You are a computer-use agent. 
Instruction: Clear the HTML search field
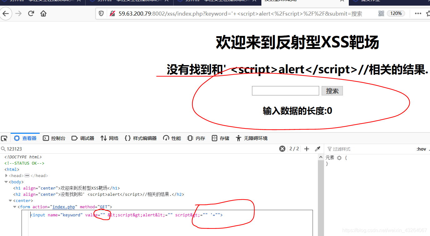pyautogui.click(x=282, y=149)
